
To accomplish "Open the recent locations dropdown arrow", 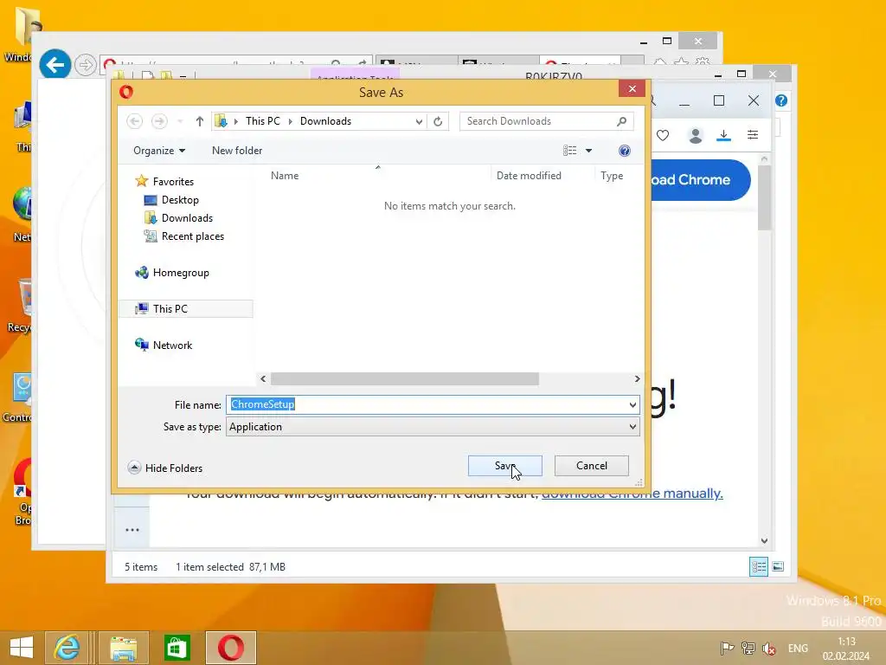I will click(x=180, y=121).
